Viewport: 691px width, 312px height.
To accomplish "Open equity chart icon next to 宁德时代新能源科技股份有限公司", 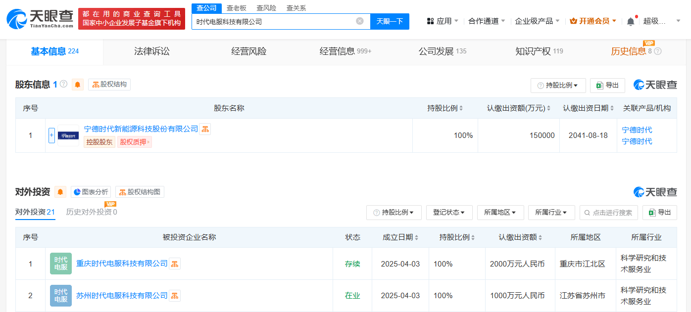I will click(205, 129).
